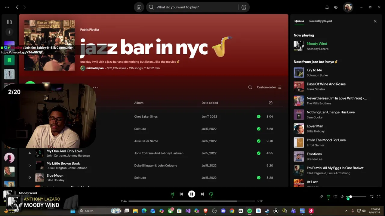The width and height of the screenshot is (385, 216).
Task: Open the Julie Is Her Name album link
Action: (146, 141)
